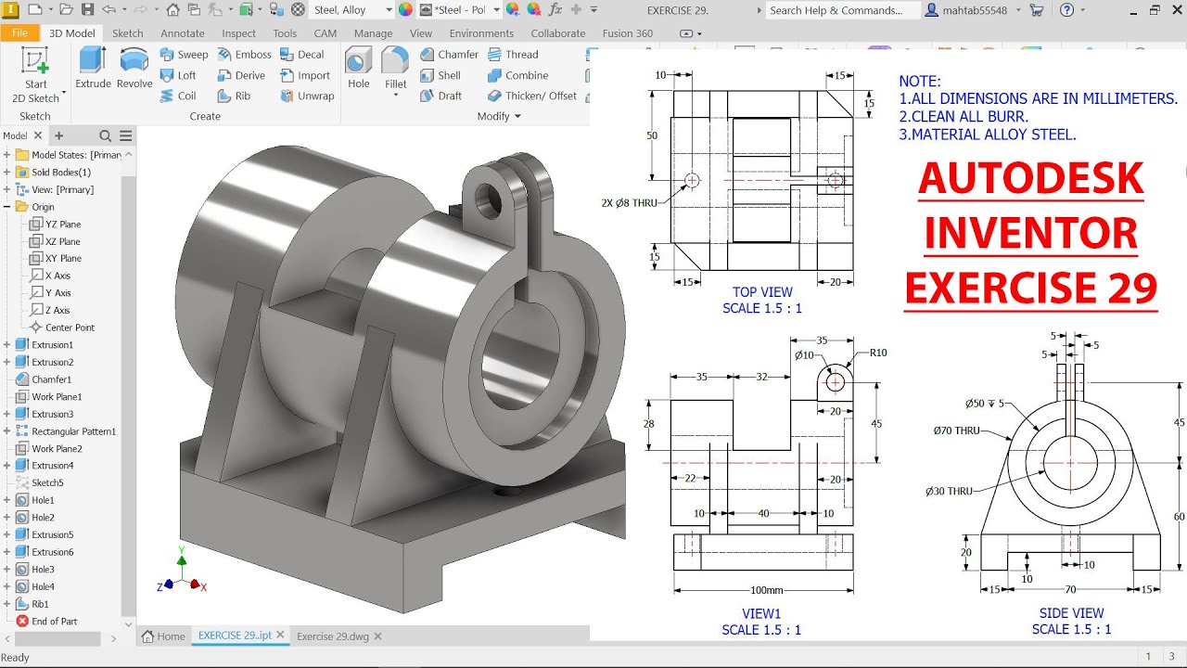Undo the last action
The height and width of the screenshot is (668, 1187).
coord(109,10)
